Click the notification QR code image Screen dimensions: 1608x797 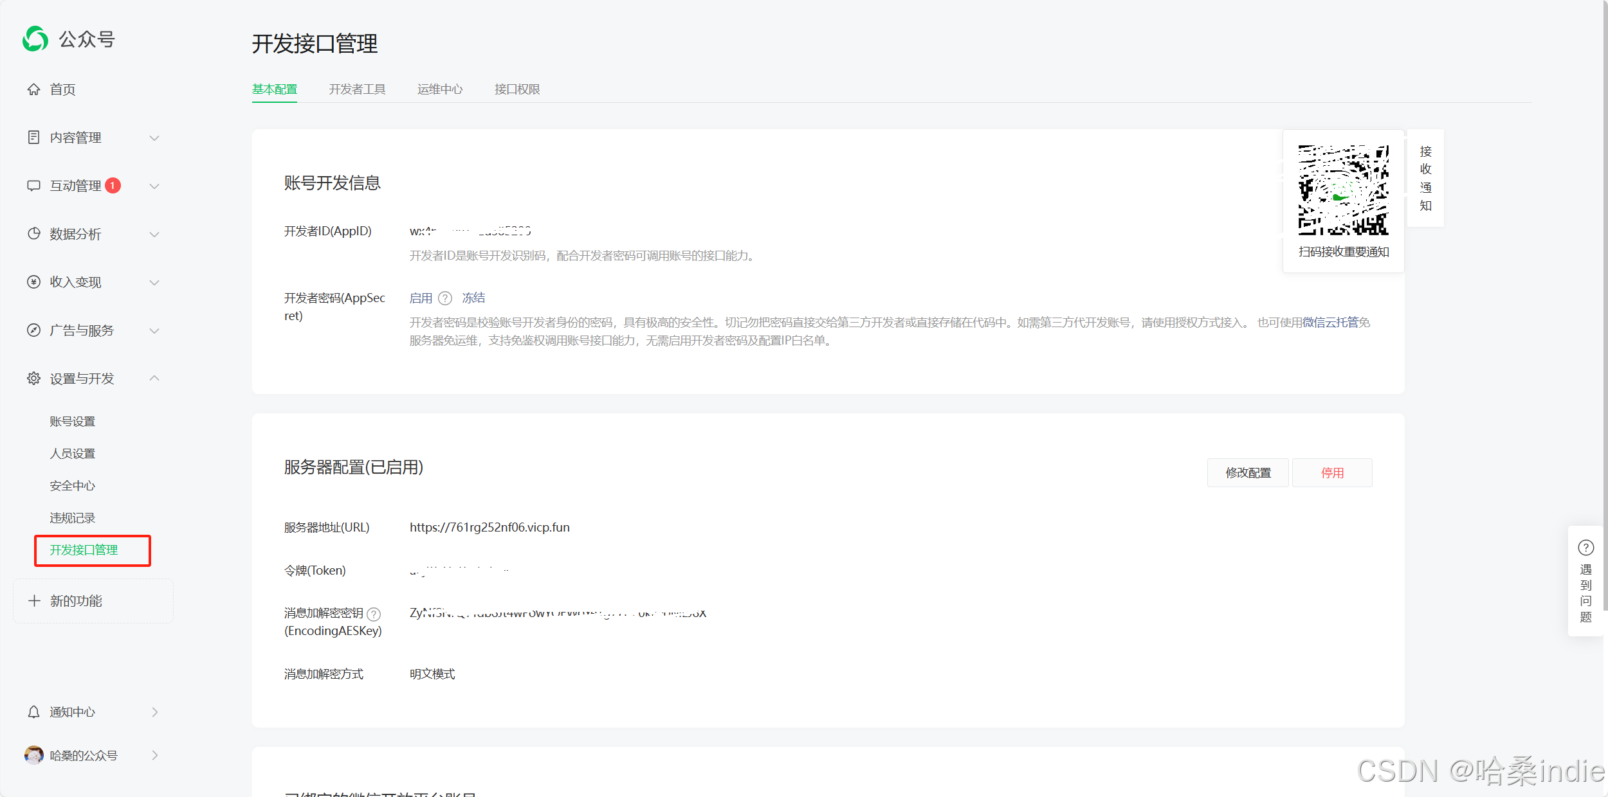tap(1343, 190)
